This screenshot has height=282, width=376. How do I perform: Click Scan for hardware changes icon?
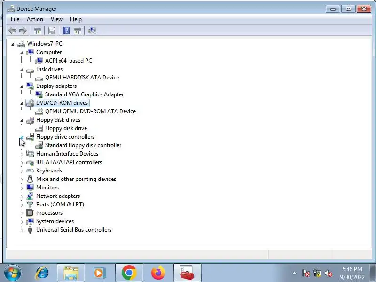point(92,31)
